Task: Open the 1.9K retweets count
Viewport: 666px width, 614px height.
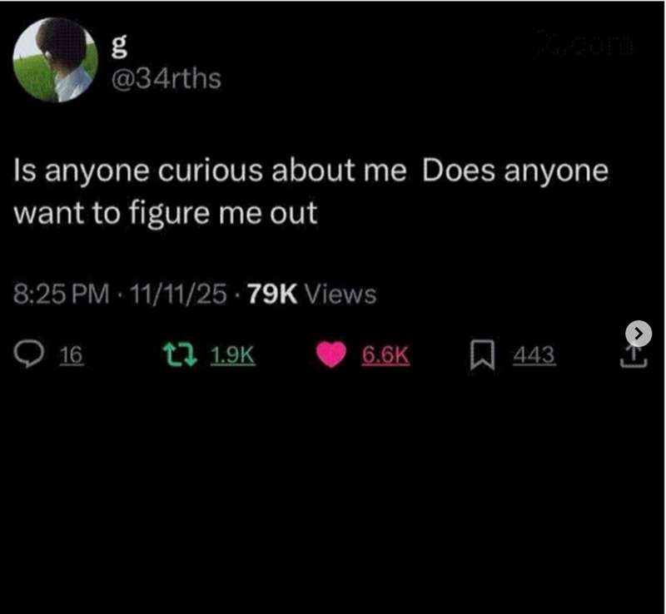Action: coord(233,354)
